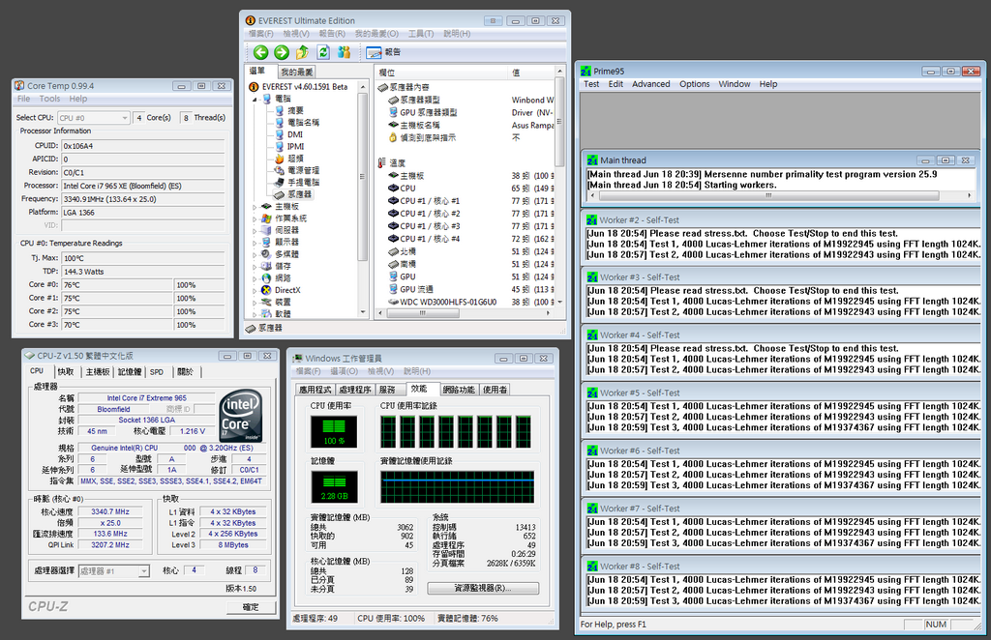The image size is (991, 640).
Task: Select the DirectX item in EVEREST tree
Action: (287, 290)
